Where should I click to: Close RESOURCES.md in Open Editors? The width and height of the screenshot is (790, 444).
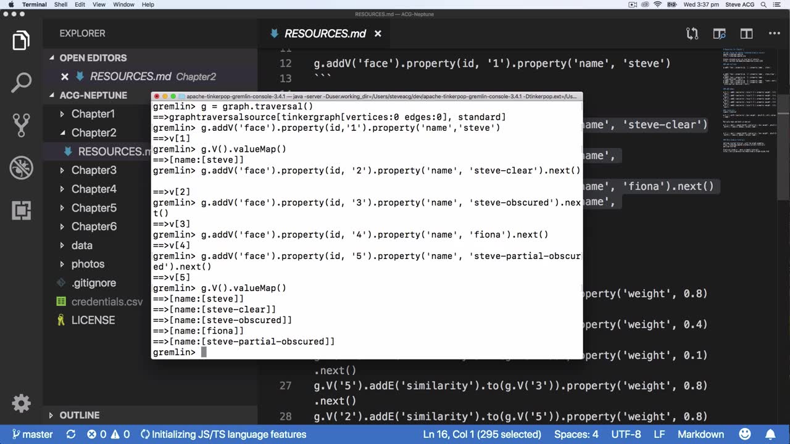(64, 76)
